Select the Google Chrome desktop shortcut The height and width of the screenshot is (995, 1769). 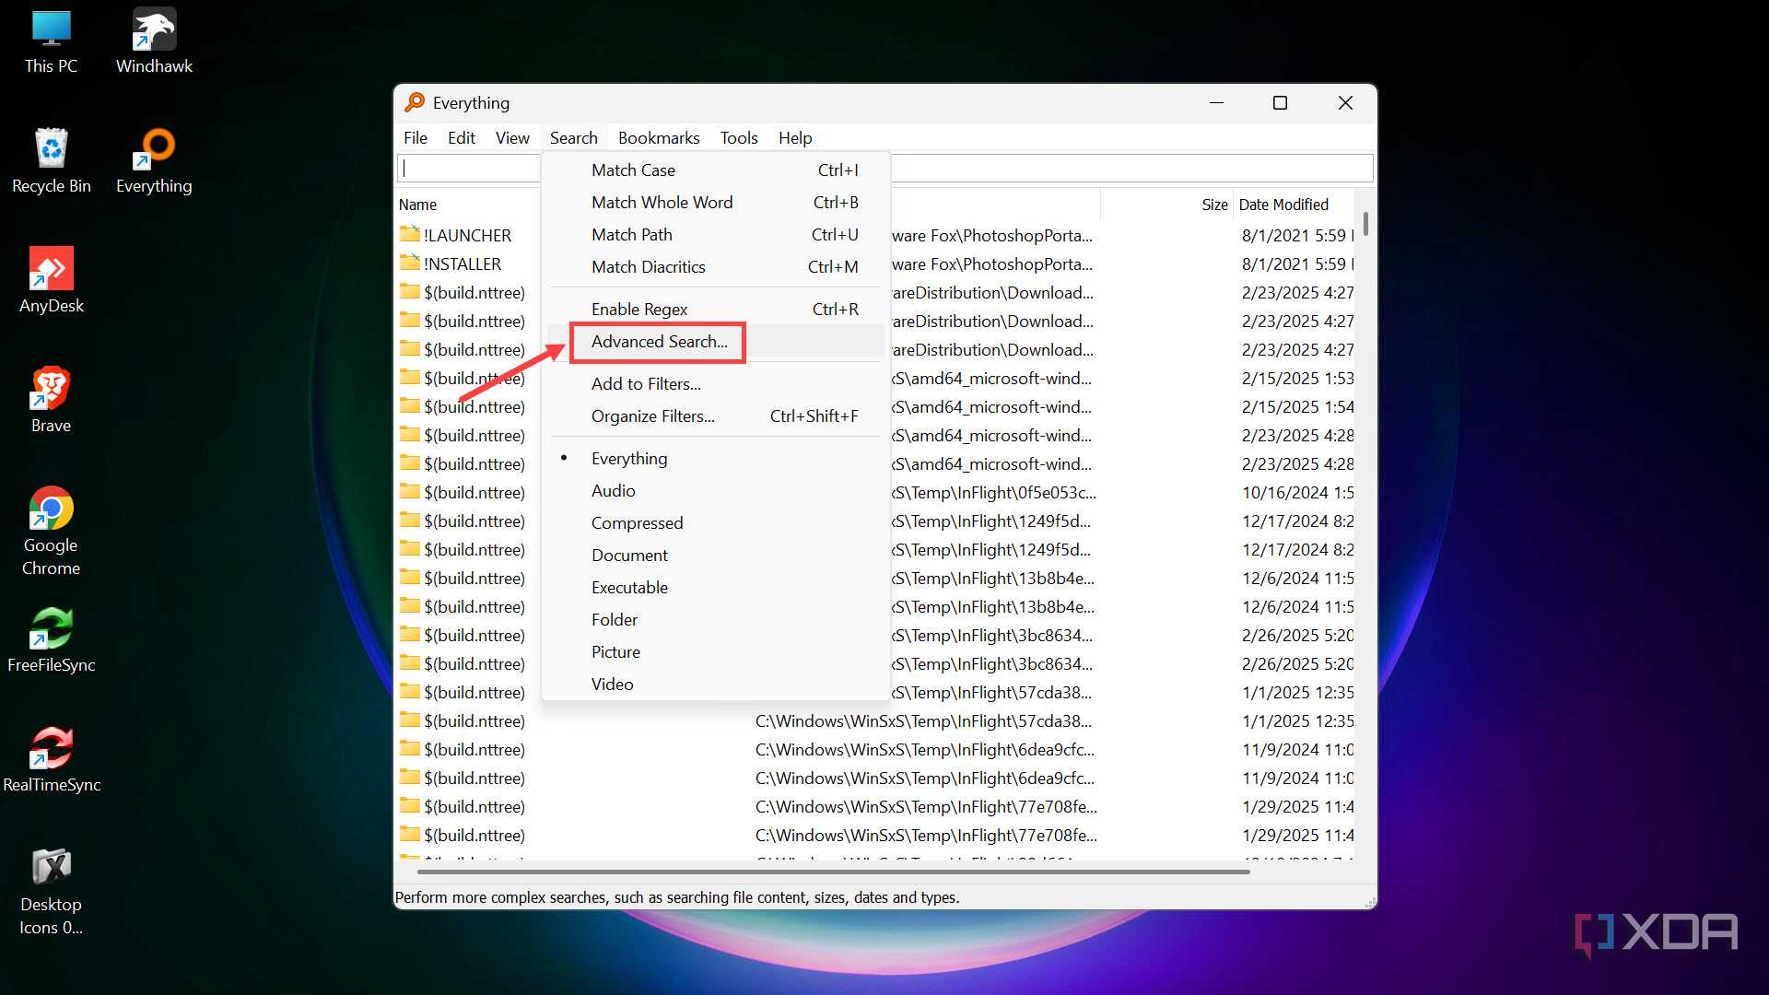point(51,532)
